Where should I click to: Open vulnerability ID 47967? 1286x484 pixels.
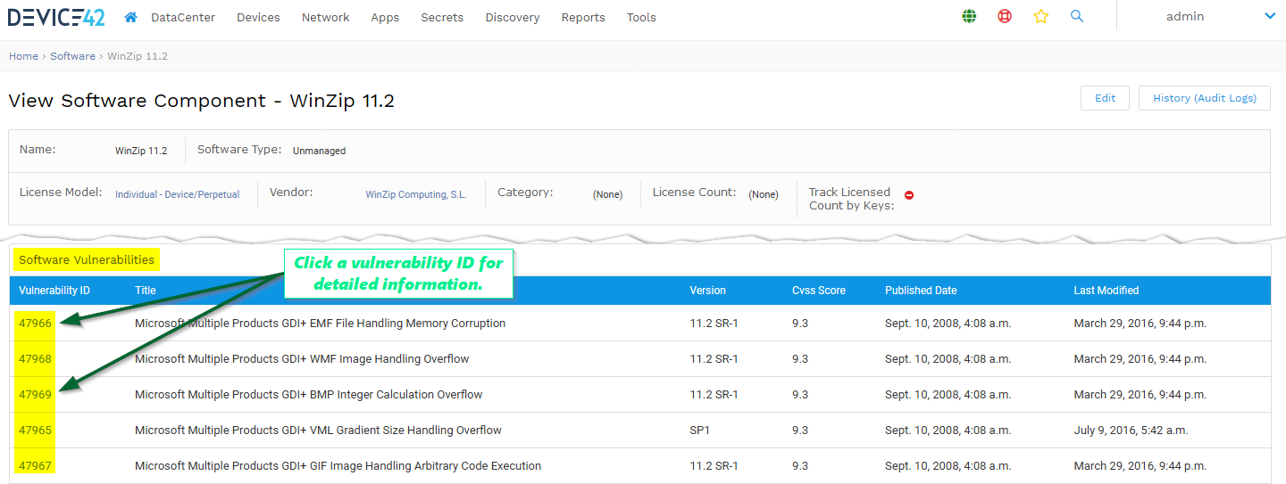[35, 466]
